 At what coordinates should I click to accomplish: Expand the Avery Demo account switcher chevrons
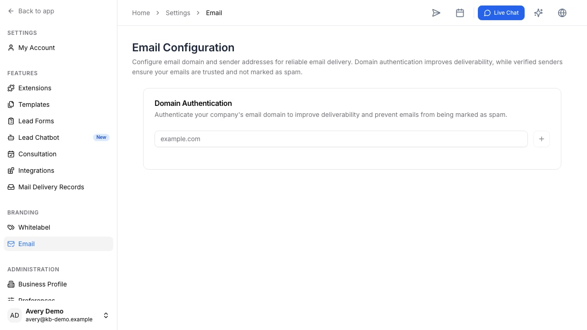(x=106, y=315)
